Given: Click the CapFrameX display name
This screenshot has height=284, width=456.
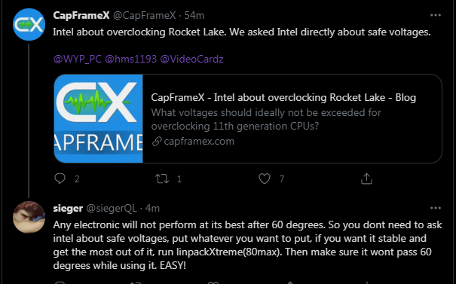Looking at the screenshot, I should coord(81,15).
